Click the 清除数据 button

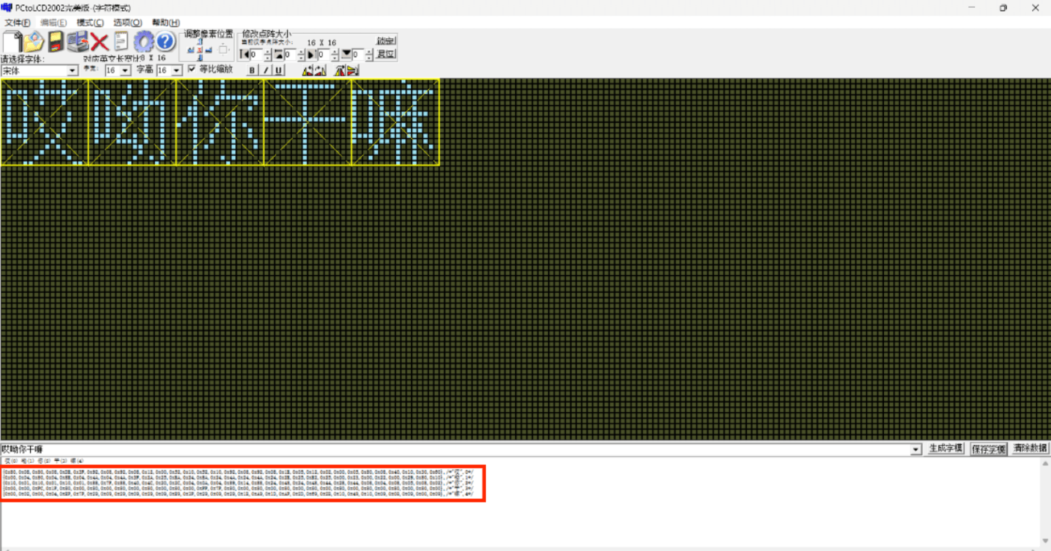1030,448
